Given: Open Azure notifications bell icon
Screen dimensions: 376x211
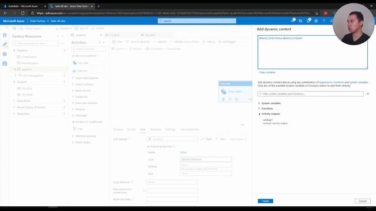Looking at the screenshot, I should pyautogui.click(x=293, y=21).
